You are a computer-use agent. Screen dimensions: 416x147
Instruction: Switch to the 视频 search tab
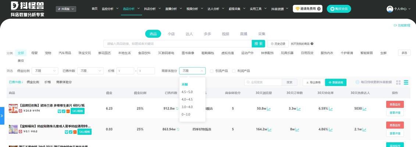pos(225,34)
